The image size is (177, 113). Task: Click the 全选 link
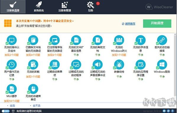12,106
